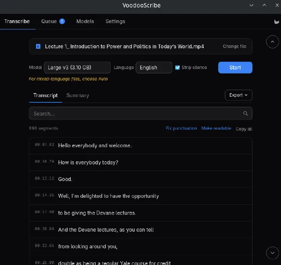Expand the Export dropdown menu
This screenshot has width=281, height=265.
[238, 95]
